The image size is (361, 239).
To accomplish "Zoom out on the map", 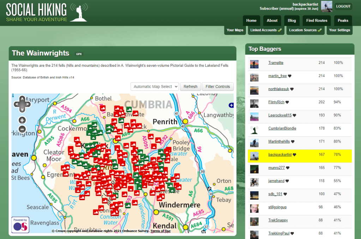I will [22, 129].
